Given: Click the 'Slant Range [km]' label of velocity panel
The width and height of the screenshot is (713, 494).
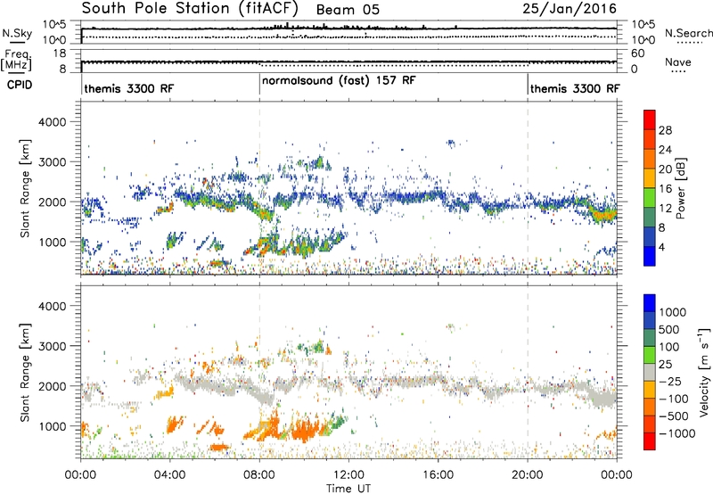Looking at the screenshot, I should point(25,372).
